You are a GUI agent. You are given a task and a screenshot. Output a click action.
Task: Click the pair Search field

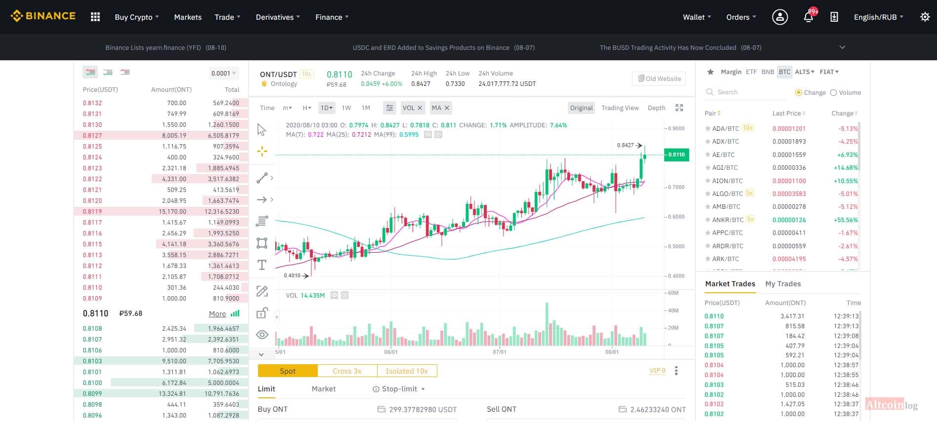coord(746,92)
